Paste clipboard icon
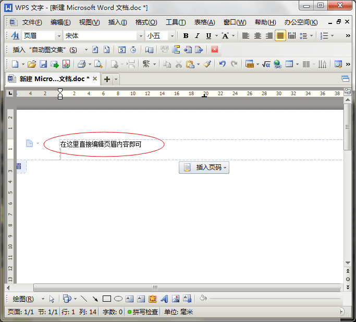 190,65
